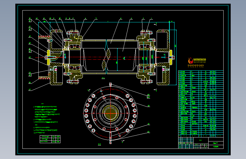This screenshot has height=159, width=246.
Task: Click part callout number 10 on top row
Action: click(60, 18)
